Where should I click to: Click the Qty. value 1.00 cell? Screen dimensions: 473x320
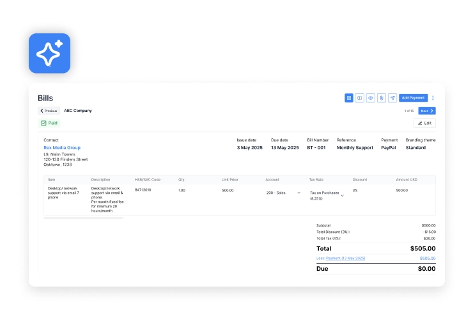point(182,190)
